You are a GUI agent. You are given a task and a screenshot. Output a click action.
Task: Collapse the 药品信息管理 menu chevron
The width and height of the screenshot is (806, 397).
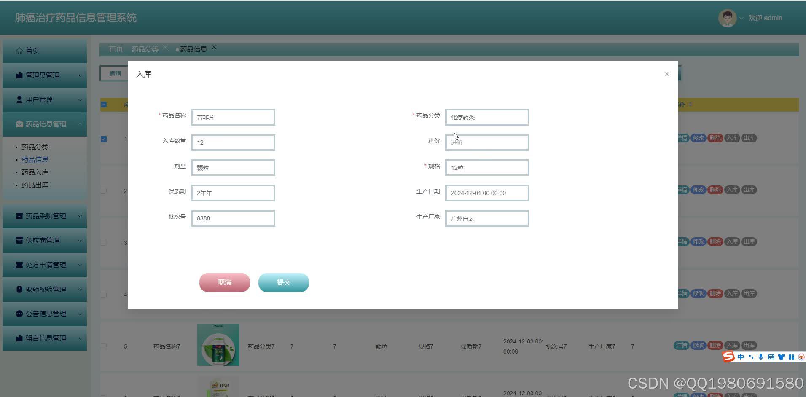pyautogui.click(x=80, y=124)
